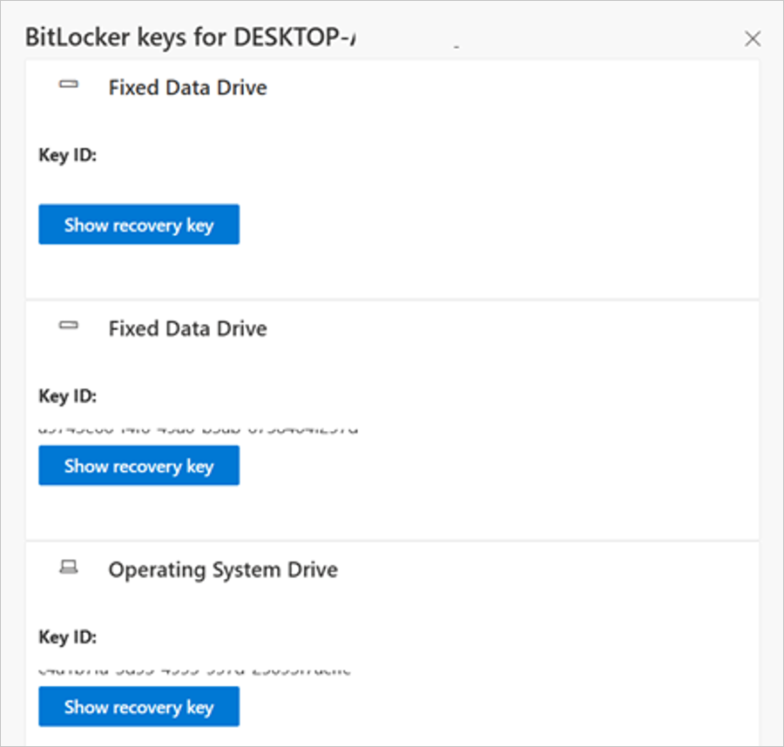Show recovery key for first Fixed Data Drive

click(139, 225)
